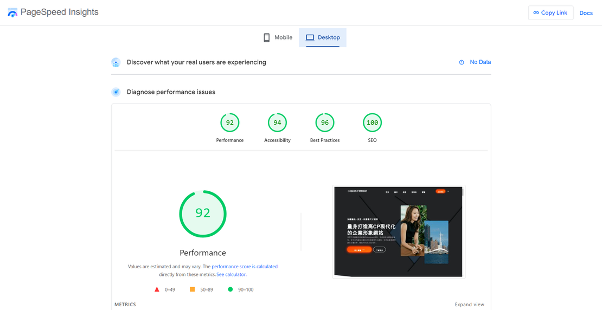Open the Docs link
This screenshot has height=310, width=602.
click(x=586, y=13)
